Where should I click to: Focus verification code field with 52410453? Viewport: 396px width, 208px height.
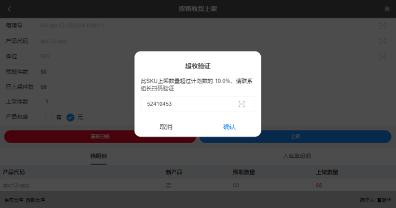pyautogui.click(x=197, y=104)
